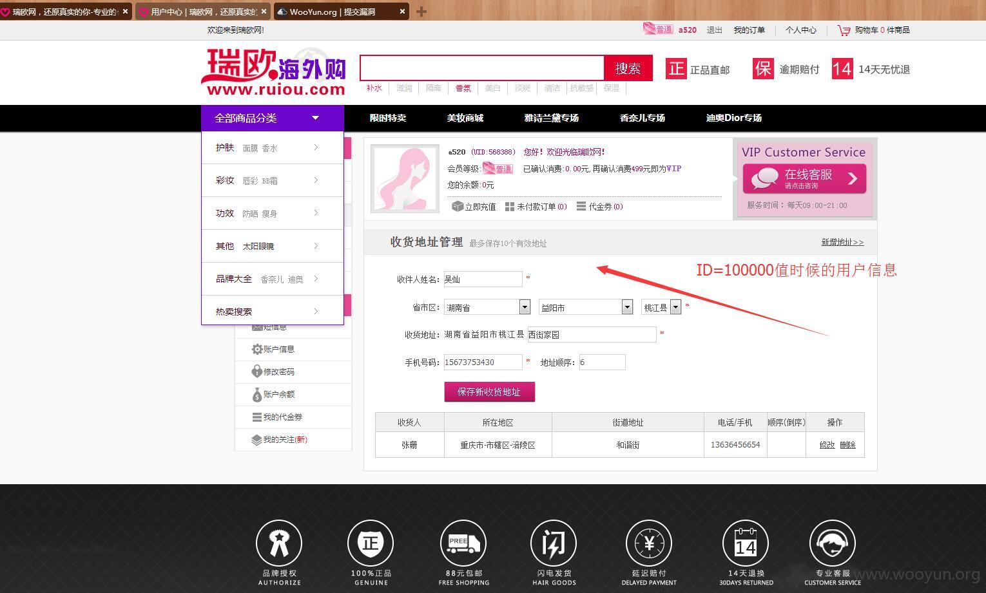986x593 pixels.
Task: Click the 88元包邮 free shipping truck icon
Action: (x=463, y=543)
